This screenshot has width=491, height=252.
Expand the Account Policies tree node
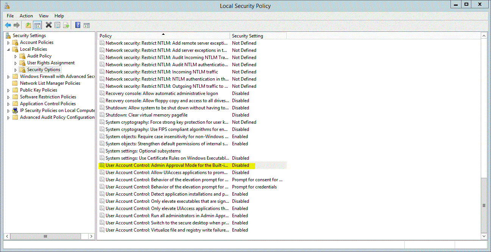pos(9,43)
